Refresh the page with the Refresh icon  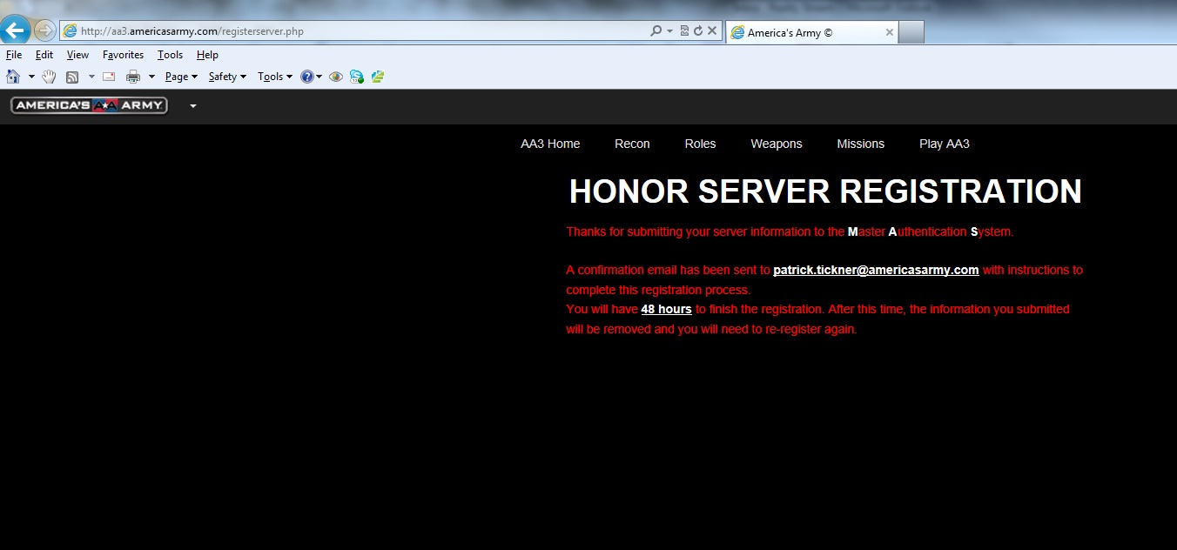tap(697, 31)
